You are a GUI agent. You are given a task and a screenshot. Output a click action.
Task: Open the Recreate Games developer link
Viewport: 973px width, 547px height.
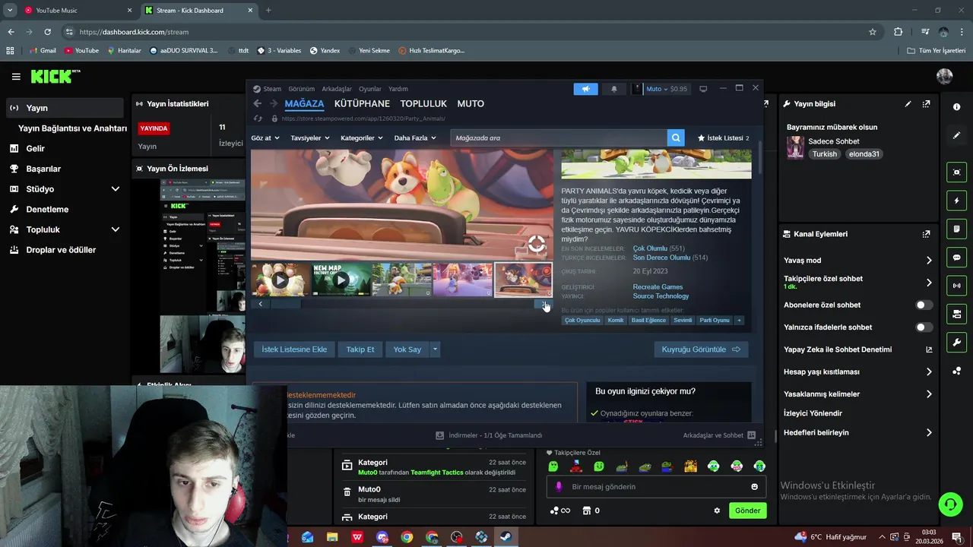[658, 287]
